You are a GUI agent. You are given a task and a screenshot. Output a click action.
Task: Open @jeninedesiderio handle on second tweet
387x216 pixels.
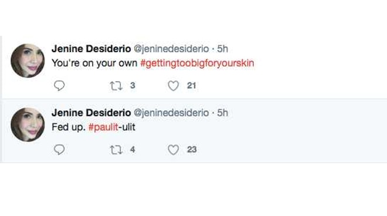[172, 113]
